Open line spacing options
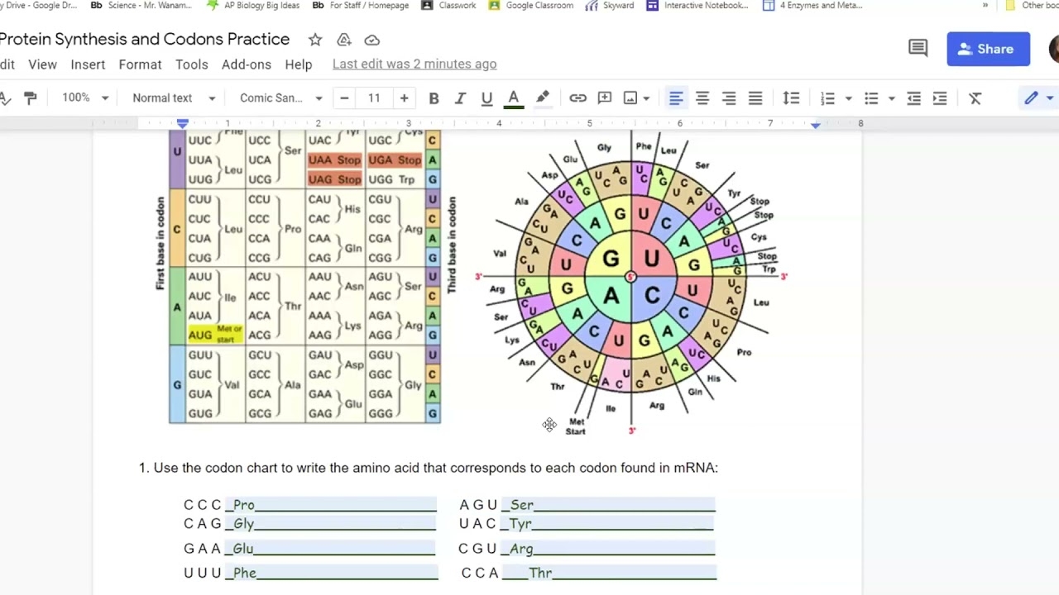 pos(791,98)
